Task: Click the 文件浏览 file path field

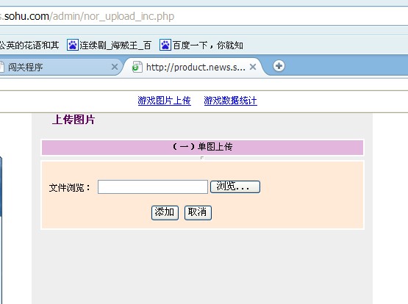Action: point(153,187)
